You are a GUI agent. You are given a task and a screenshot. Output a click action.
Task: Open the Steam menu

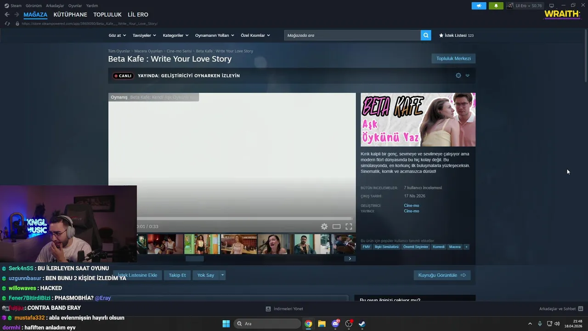click(x=13, y=6)
